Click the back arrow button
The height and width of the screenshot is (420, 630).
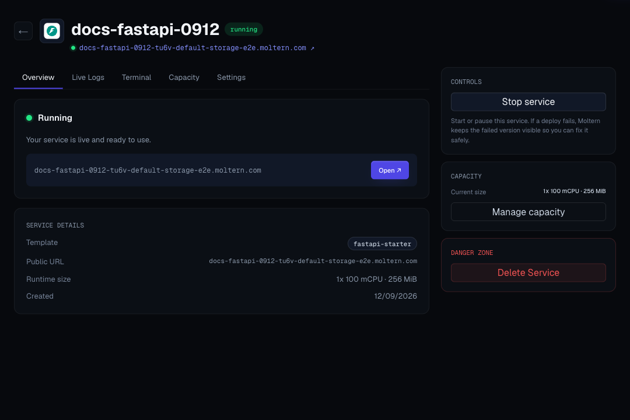(x=23, y=31)
